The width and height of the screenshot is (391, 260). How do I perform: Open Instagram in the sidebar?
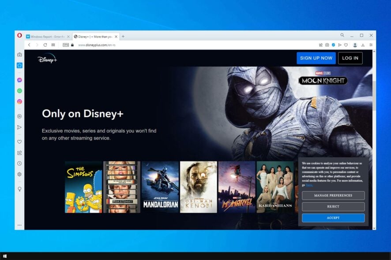(19, 101)
